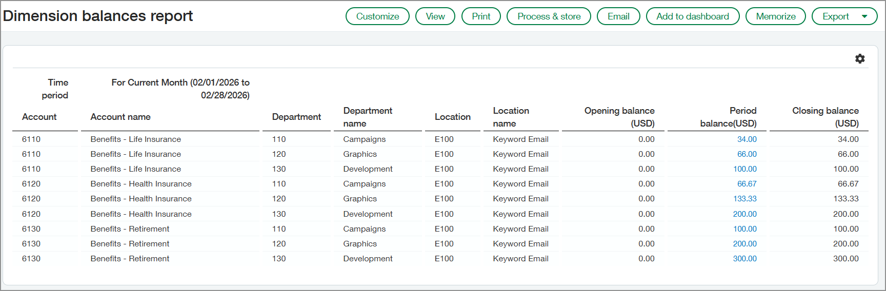Open period balance 34.00 link
The image size is (886, 291).
(x=747, y=139)
